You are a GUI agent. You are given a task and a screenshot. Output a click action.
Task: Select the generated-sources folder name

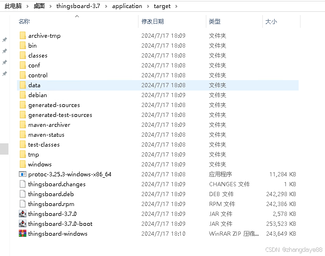54,105
